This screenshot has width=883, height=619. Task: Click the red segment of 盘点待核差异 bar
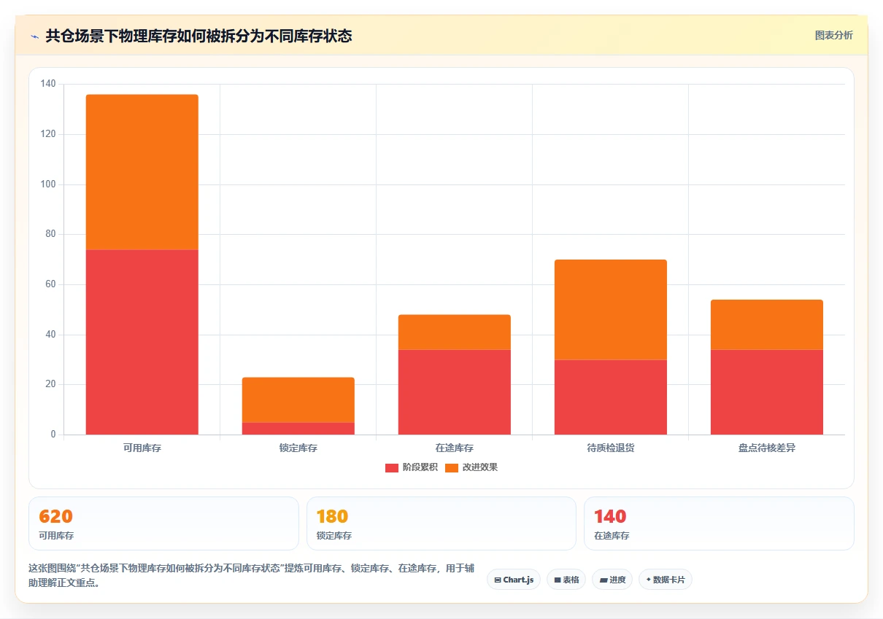coord(767,392)
